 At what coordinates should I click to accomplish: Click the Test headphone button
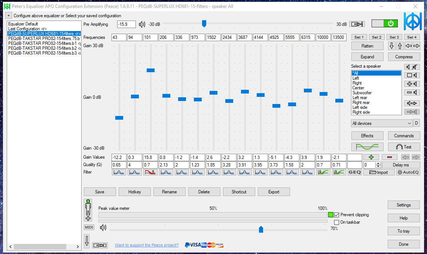coord(404,147)
